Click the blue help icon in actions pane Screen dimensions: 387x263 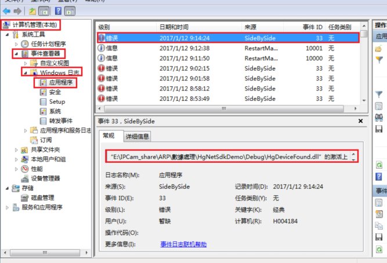pyautogui.click(x=379, y=177)
